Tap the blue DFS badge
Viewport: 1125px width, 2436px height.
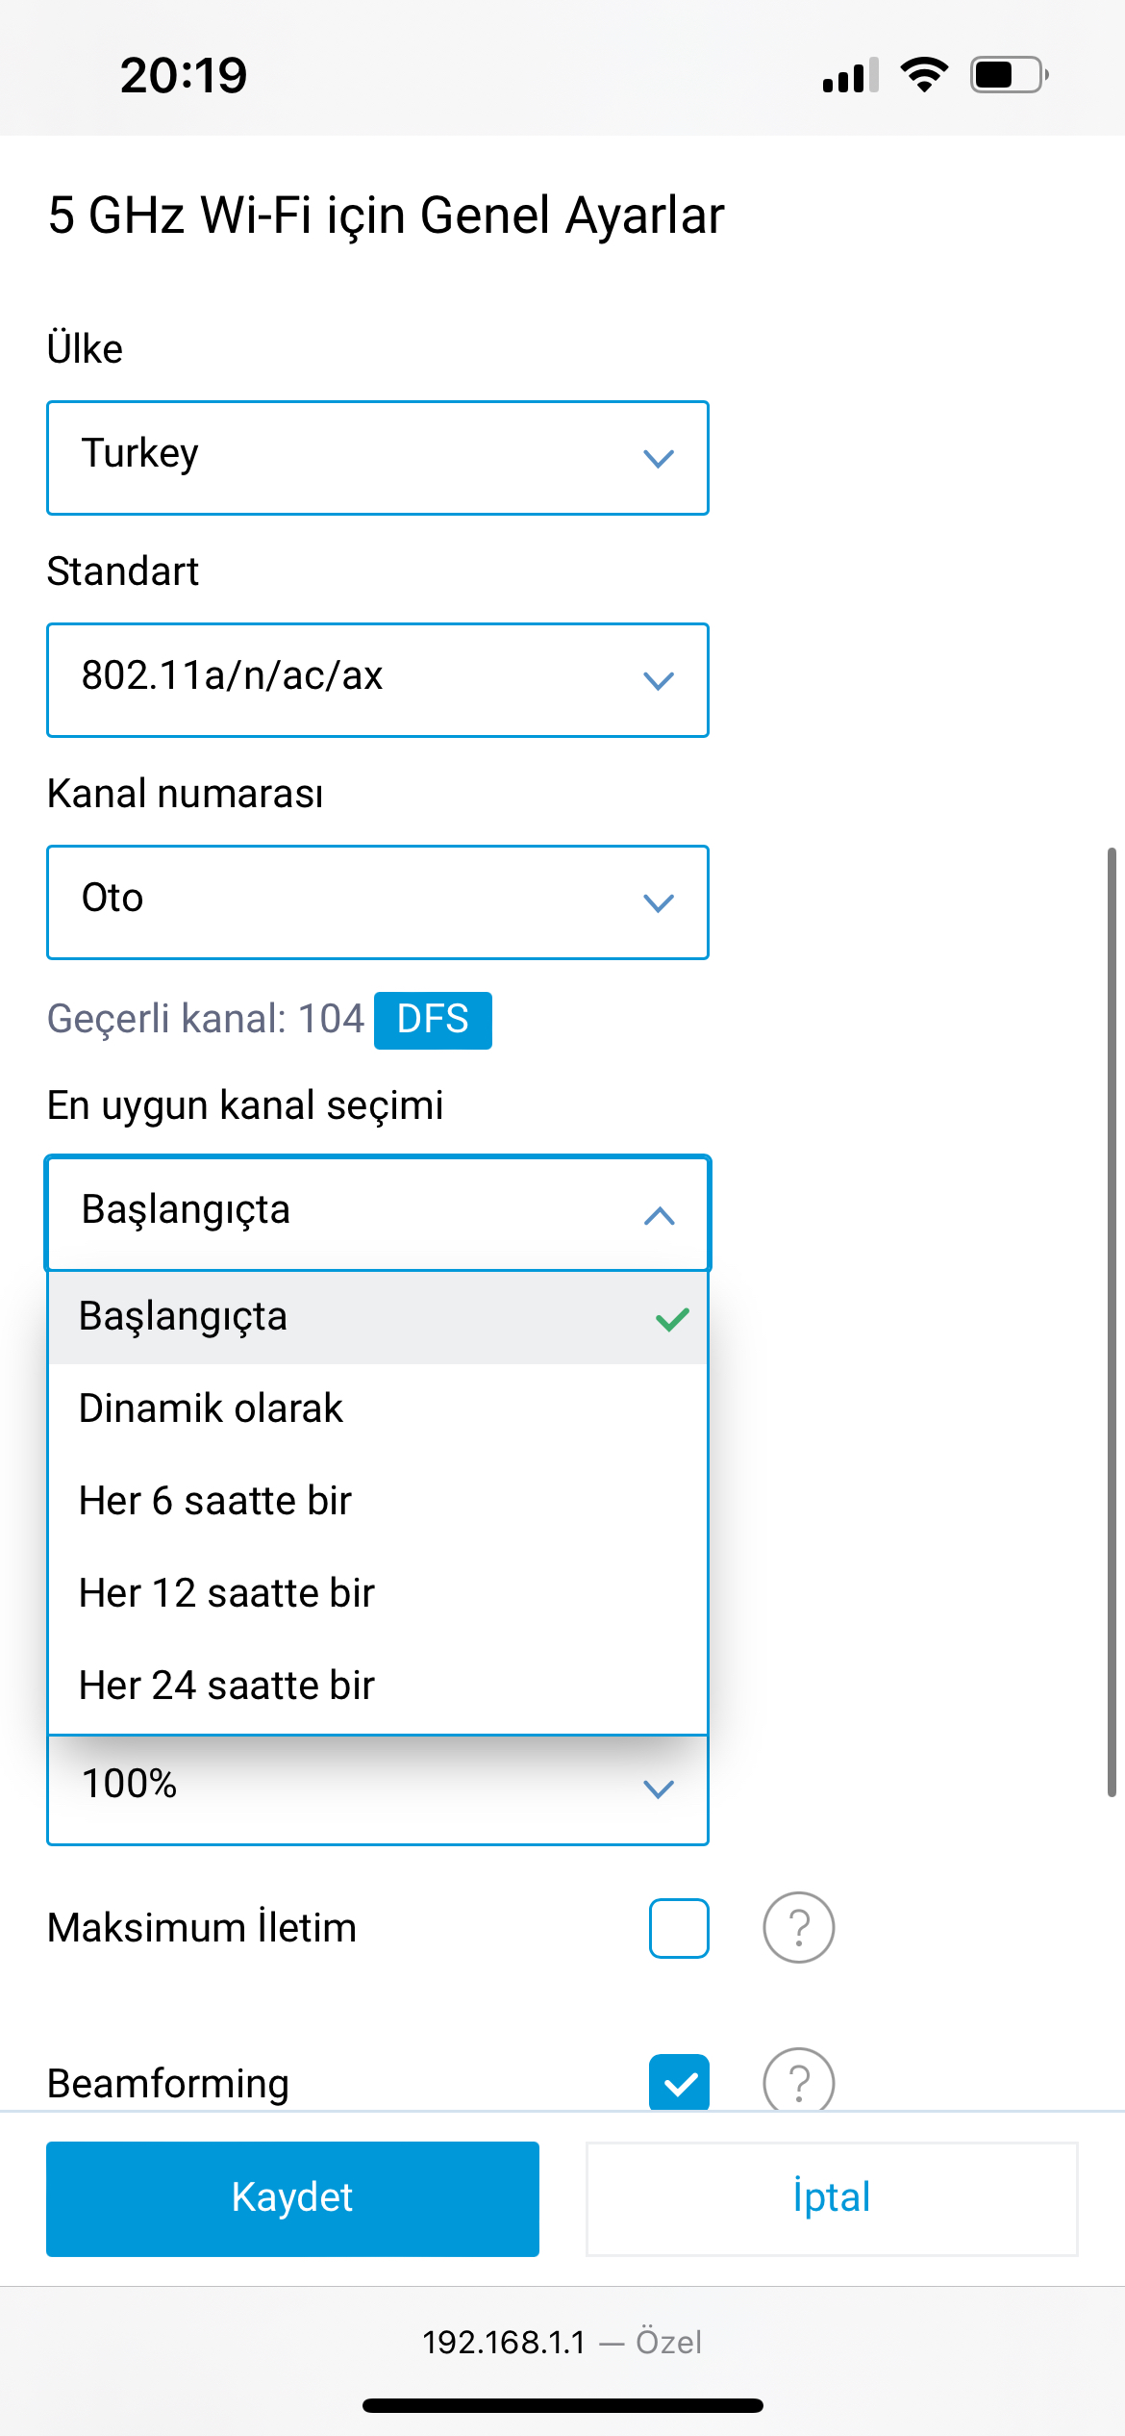click(433, 1020)
